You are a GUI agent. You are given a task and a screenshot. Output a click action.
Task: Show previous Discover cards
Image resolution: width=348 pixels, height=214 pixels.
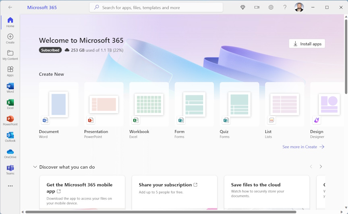311,166
